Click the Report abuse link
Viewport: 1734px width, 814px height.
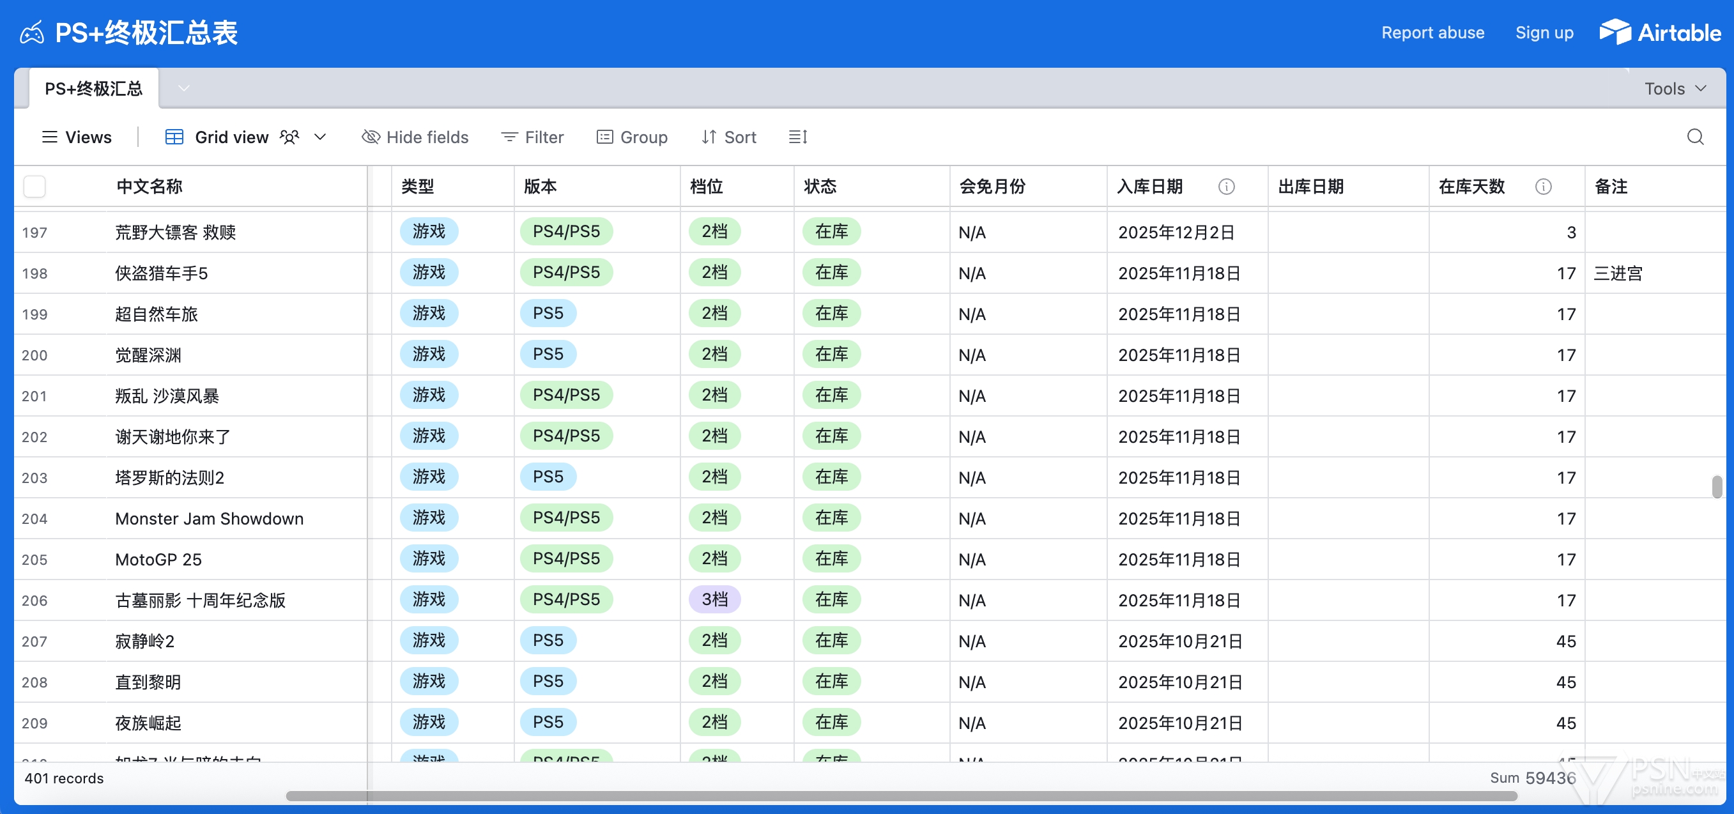1432,33
